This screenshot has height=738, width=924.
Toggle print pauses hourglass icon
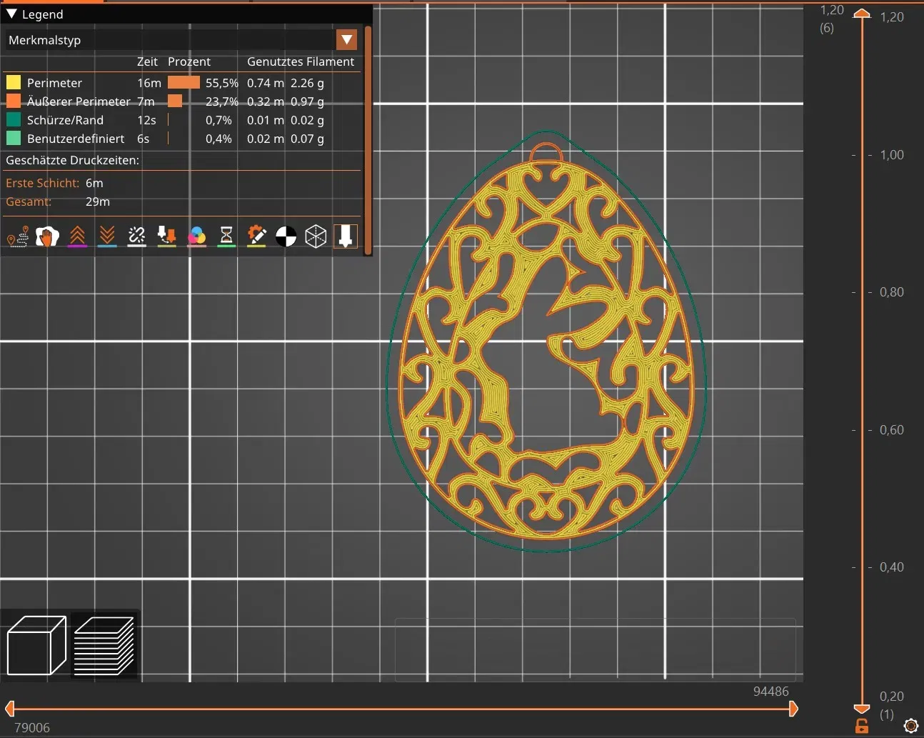coord(226,236)
